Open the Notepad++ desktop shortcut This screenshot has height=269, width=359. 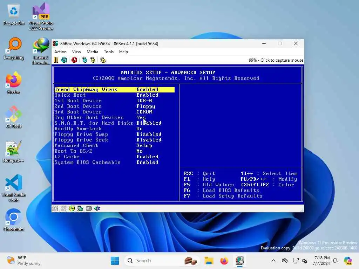[x=14, y=151]
